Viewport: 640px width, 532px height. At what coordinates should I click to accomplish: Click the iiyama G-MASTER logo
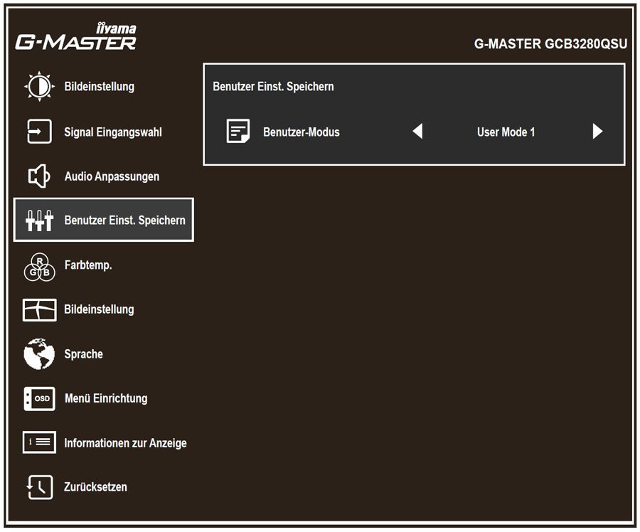point(76,37)
